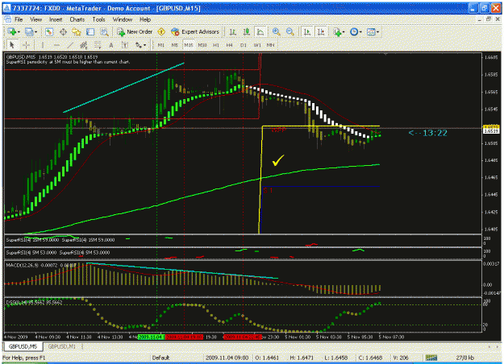Expand the Templates dropdown arrow
Viewport: 504px width, 364px height.
(x=377, y=31)
